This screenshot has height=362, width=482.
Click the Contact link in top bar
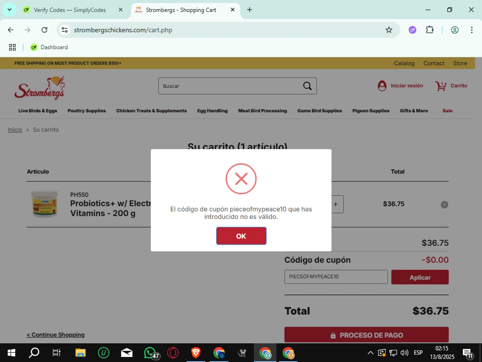(434, 63)
